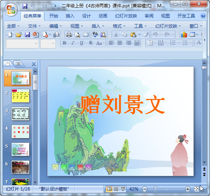Open the 工具 dropdown menu
This screenshot has height=196, width=210.
[x=140, y=26]
